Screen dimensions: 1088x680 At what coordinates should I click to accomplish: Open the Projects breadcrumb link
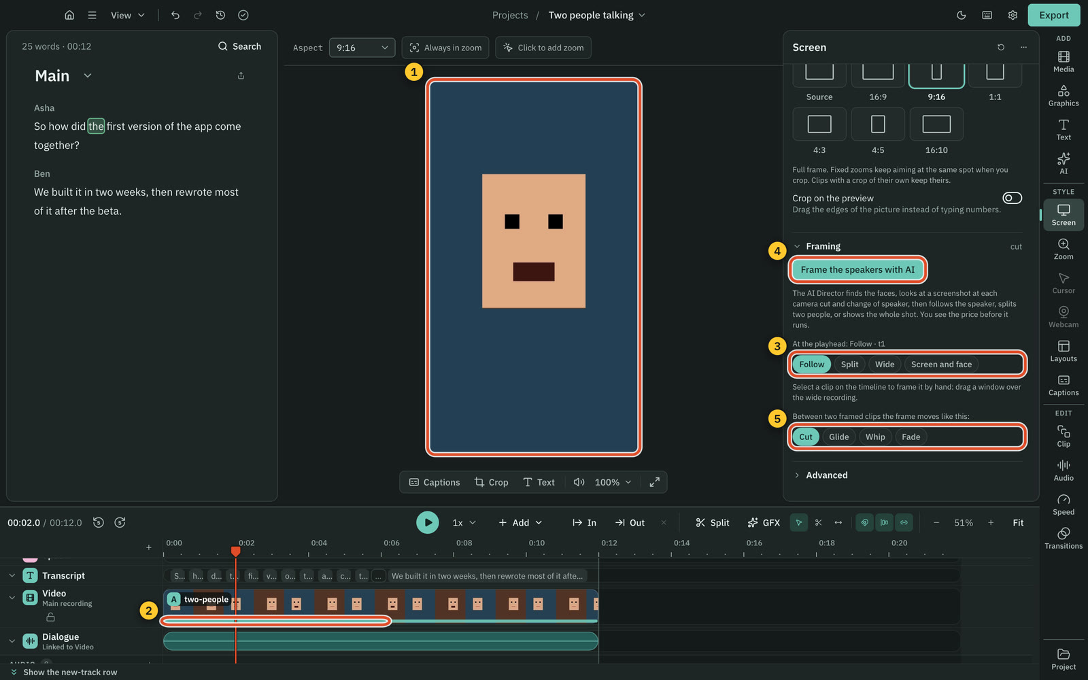[510, 15]
